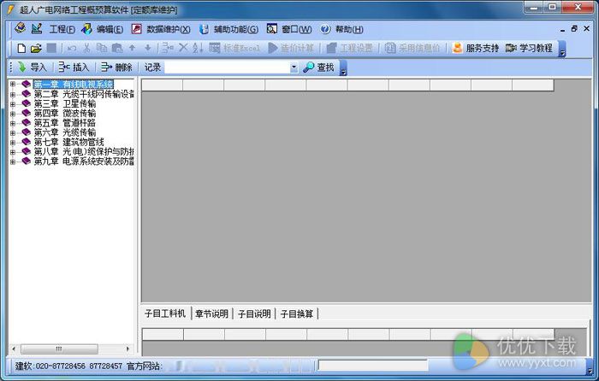Click the book icon of 第九章
The width and height of the screenshot is (599, 381).
click(26, 161)
